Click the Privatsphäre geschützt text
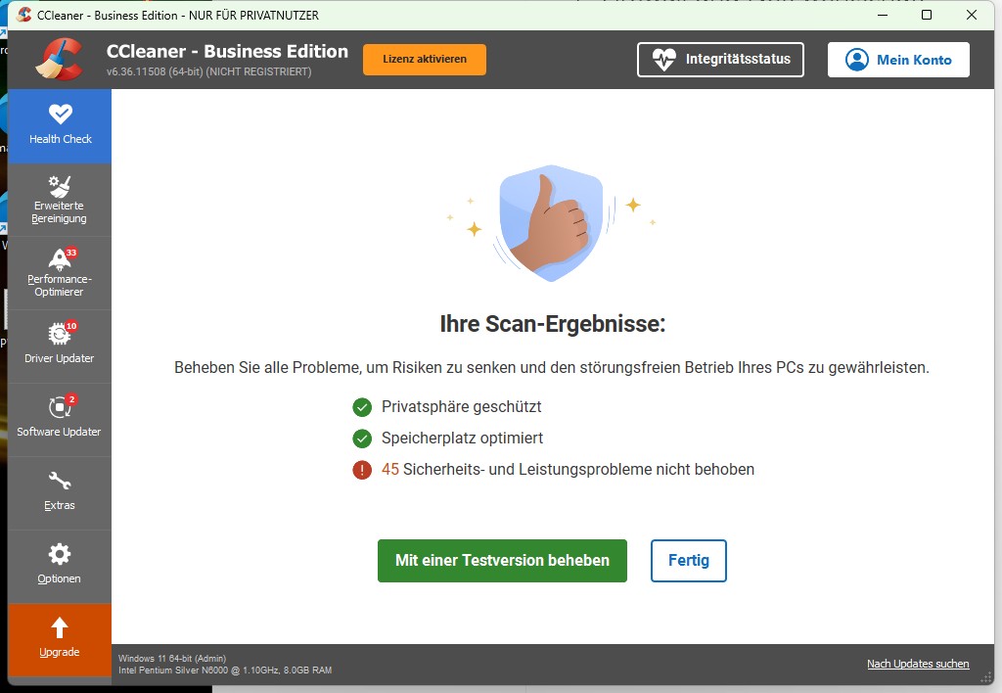Image resolution: width=1002 pixels, height=693 pixels. (462, 406)
